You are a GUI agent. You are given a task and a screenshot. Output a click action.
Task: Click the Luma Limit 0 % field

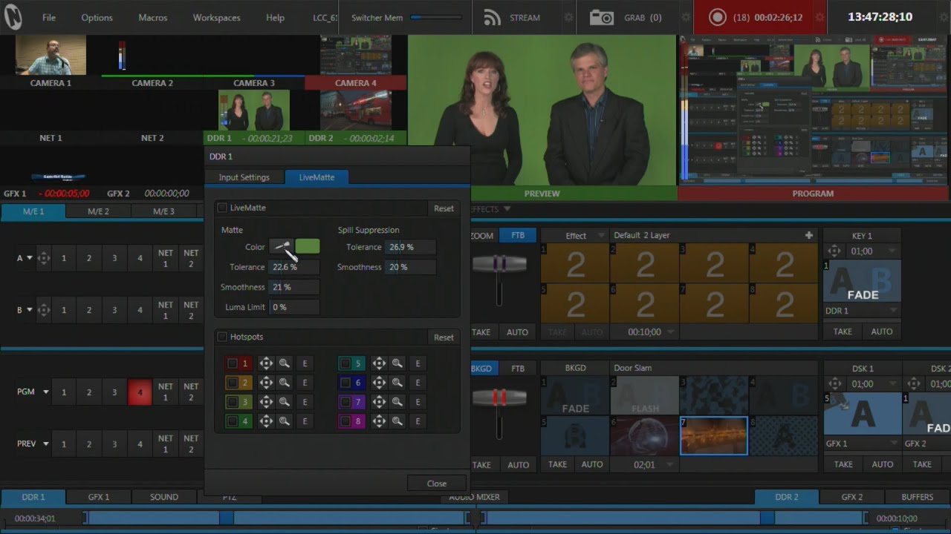tap(293, 307)
